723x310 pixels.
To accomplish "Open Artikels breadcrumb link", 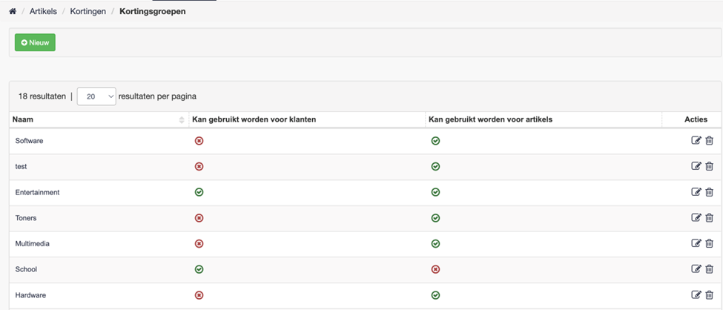I will tap(43, 12).
